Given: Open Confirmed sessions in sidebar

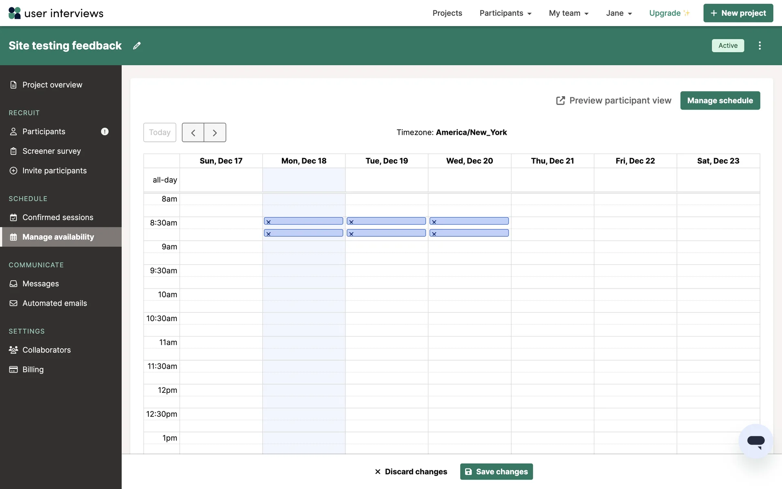Looking at the screenshot, I should (57, 217).
